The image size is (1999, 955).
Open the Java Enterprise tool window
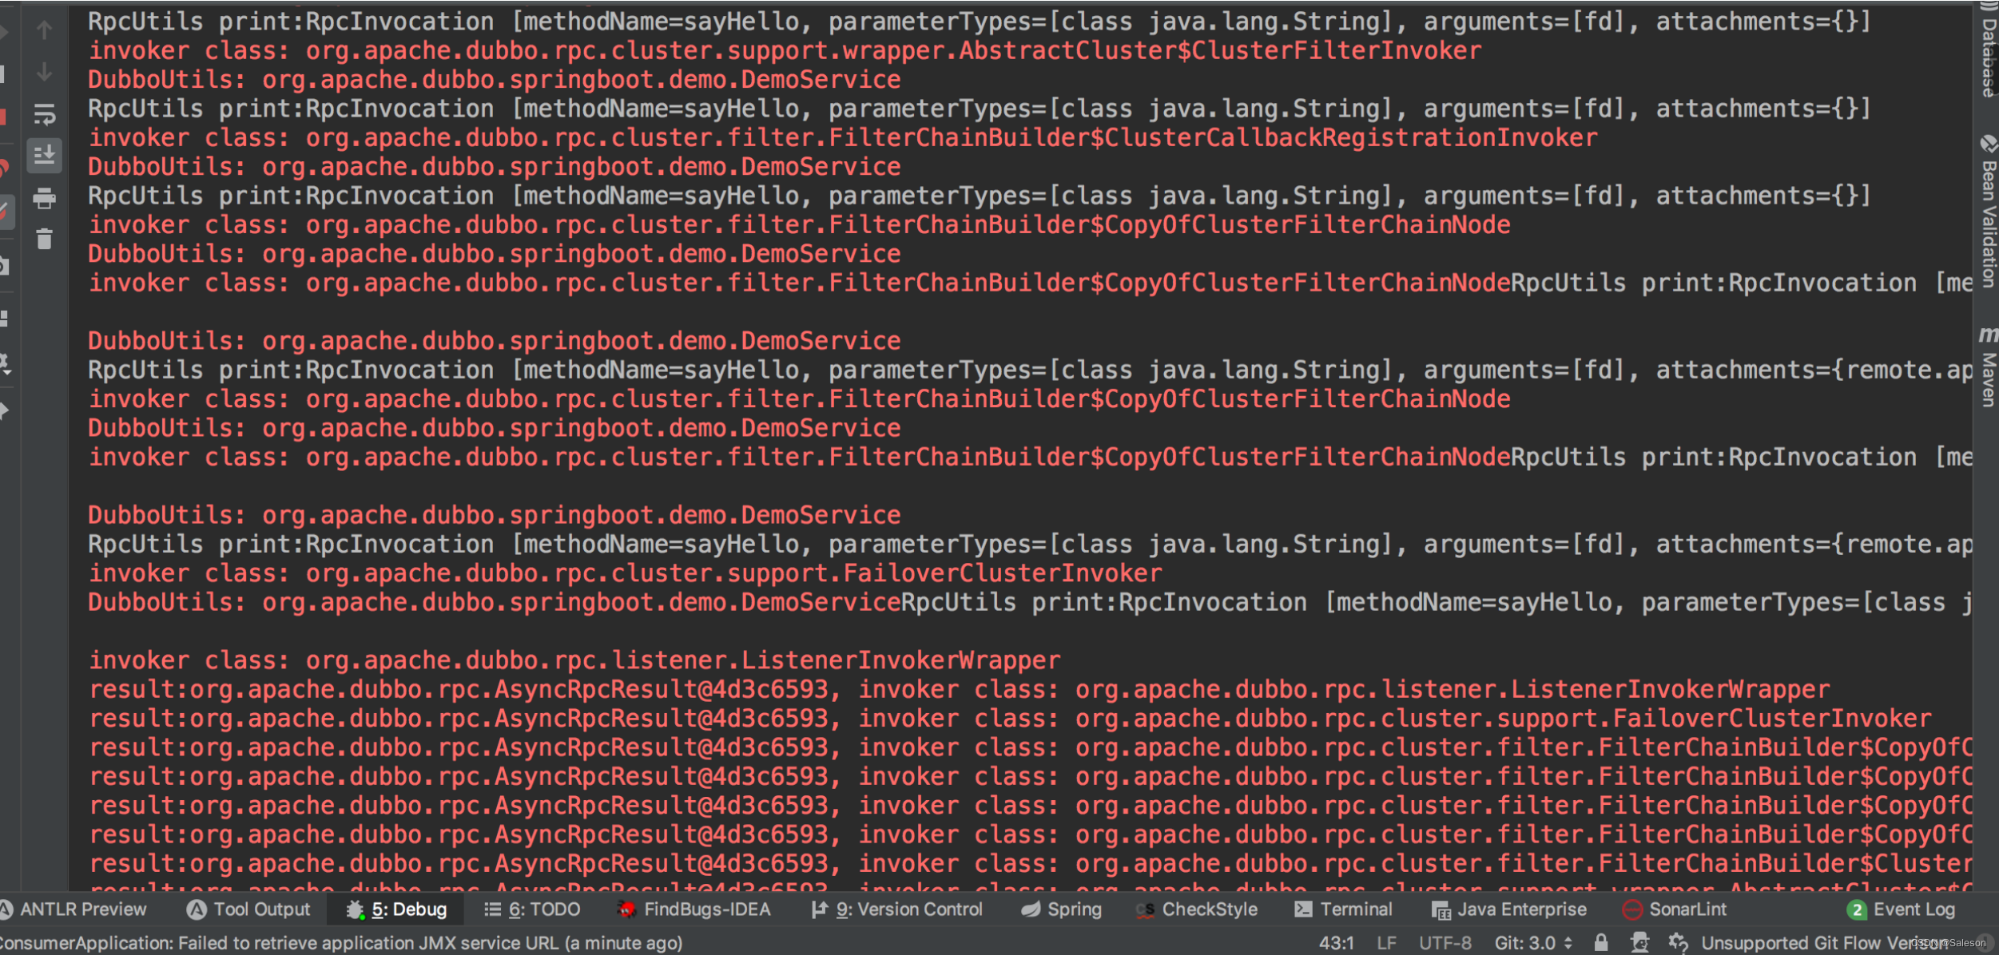pyautogui.click(x=1509, y=909)
